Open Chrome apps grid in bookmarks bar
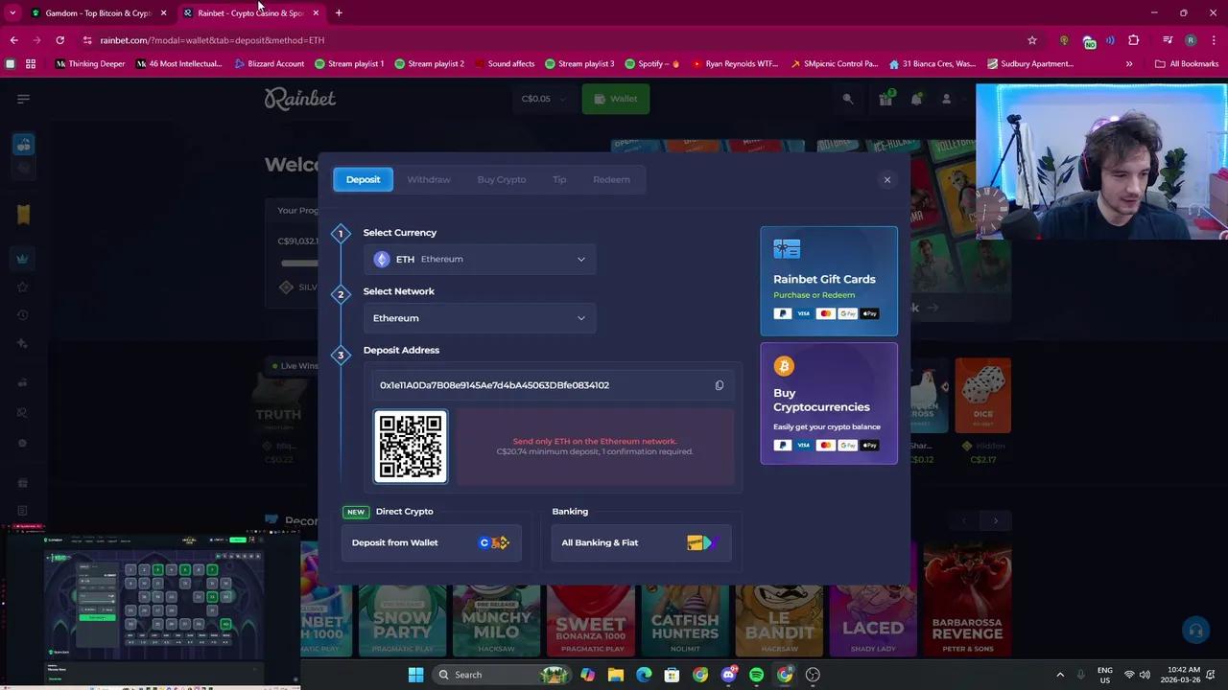The height and width of the screenshot is (690, 1228). (31, 64)
